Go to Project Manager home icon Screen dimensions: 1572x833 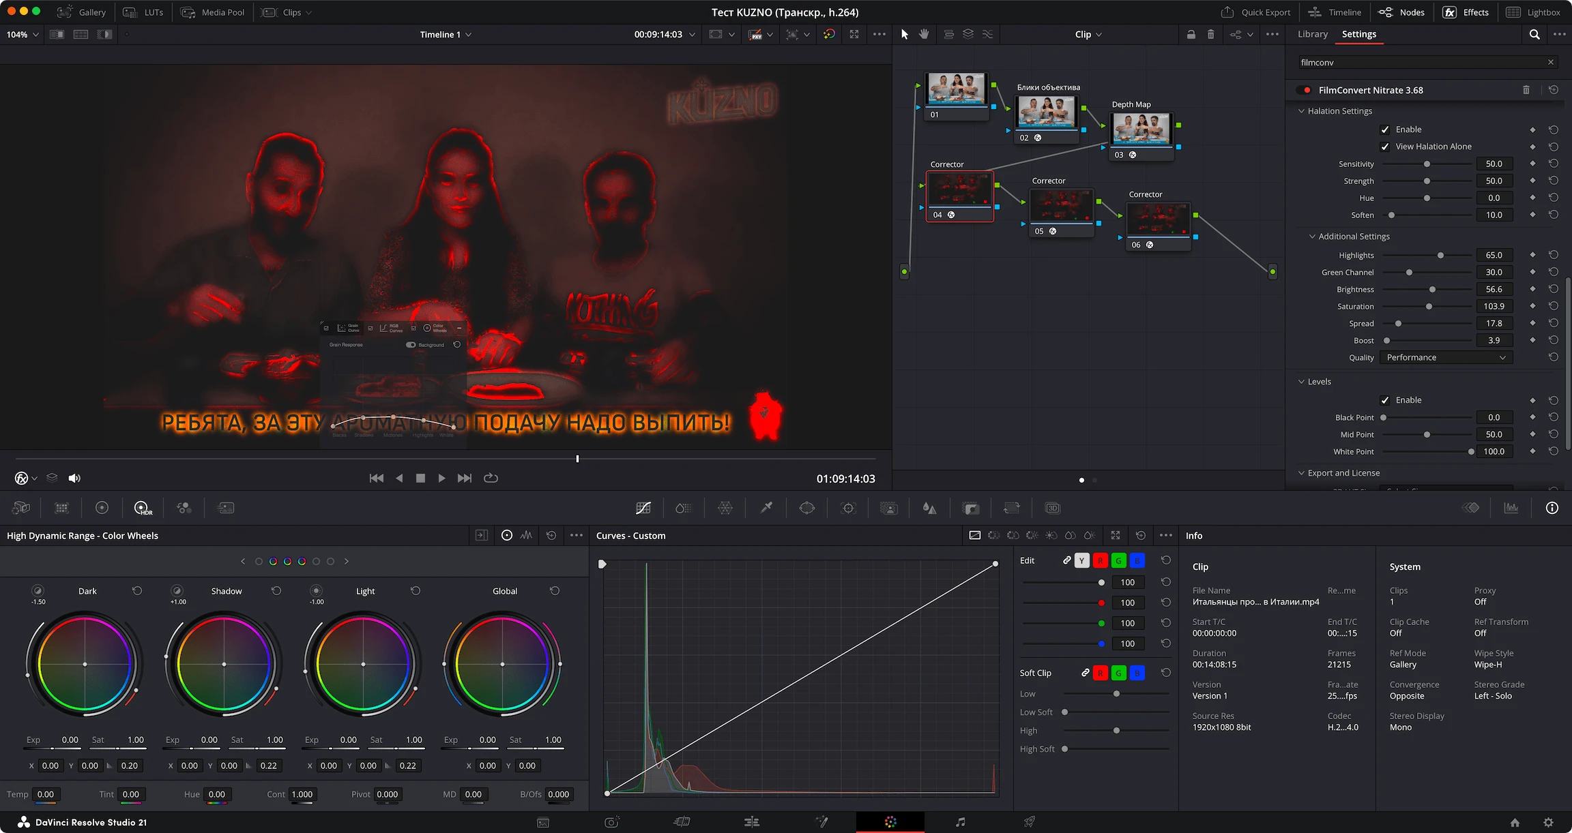(x=1515, y=822)
